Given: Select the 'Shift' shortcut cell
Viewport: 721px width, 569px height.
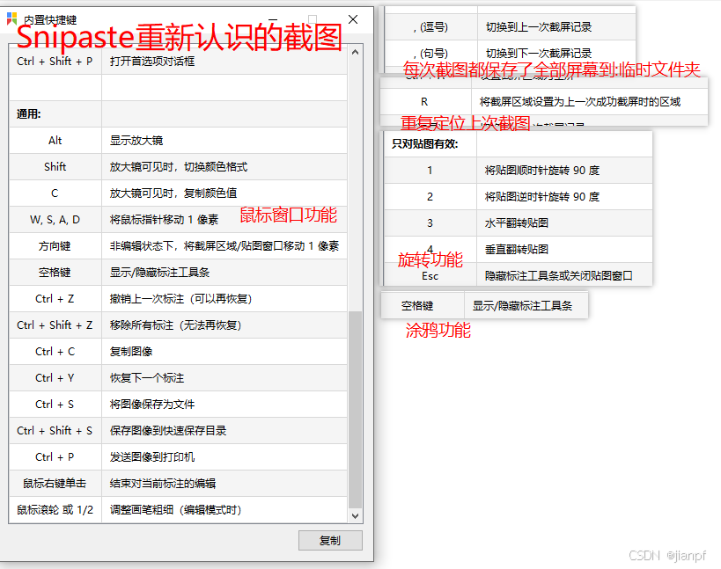Looking at the screenshot, I should point(55,167).
